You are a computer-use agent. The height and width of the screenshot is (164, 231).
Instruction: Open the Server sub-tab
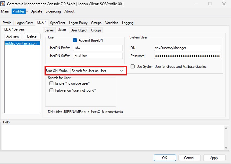coord(49,30)
